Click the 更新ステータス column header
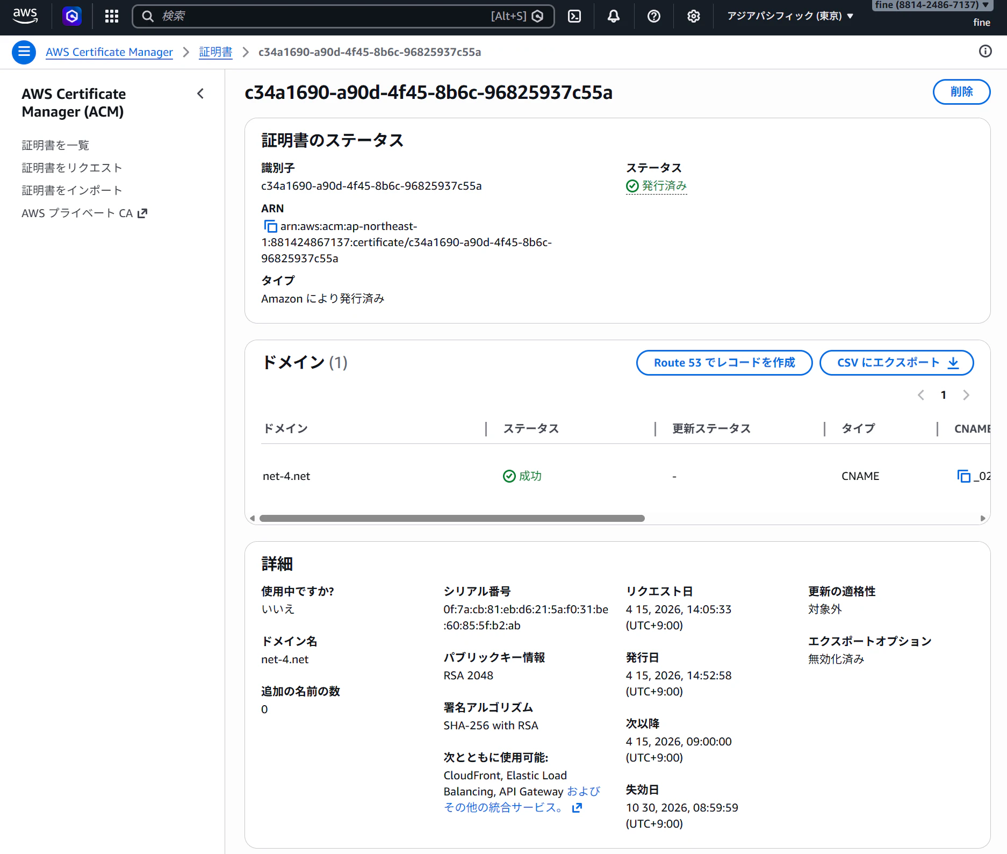 click(711, 429)
